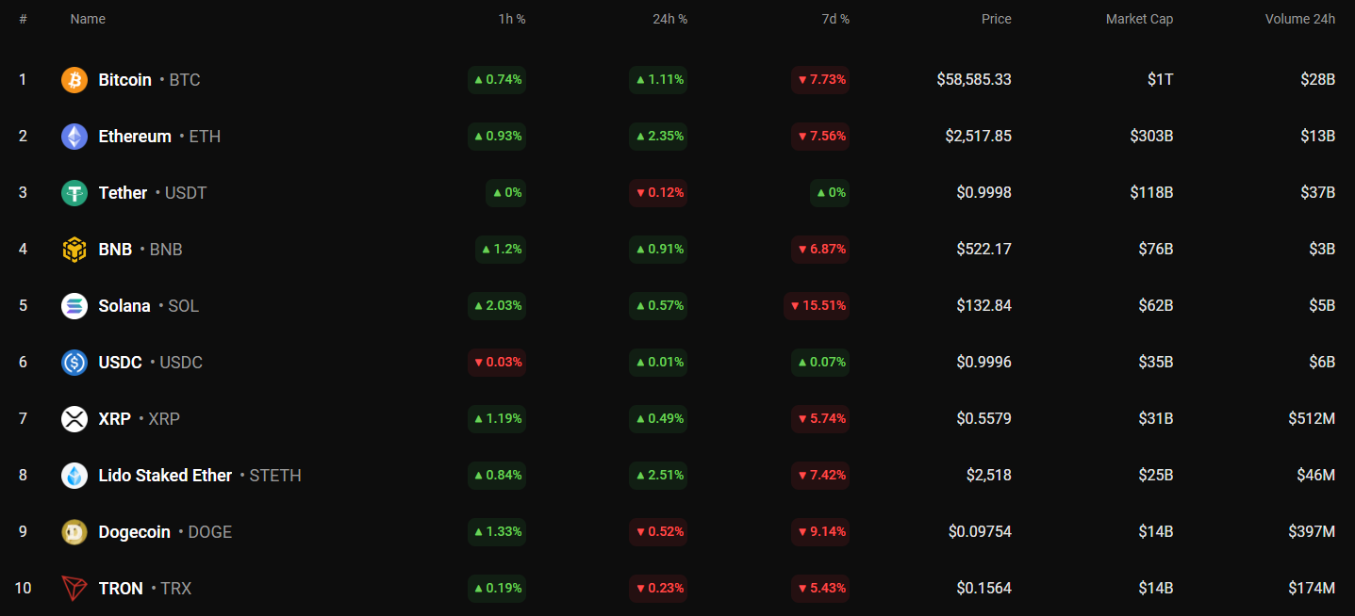
Task: Click the TRON logo icon
Action: 74,589
